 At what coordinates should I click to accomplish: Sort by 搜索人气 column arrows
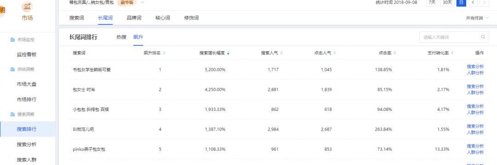pos(282,53)
